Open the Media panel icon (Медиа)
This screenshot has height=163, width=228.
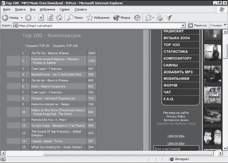click(x=116, y=18)
